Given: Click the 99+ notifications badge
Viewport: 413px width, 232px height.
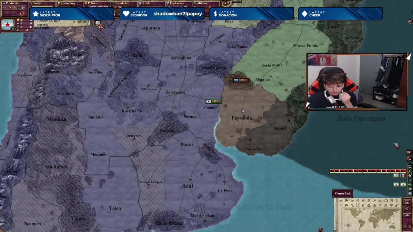Looking at the screenshot, I should click(x=101, y=28).
